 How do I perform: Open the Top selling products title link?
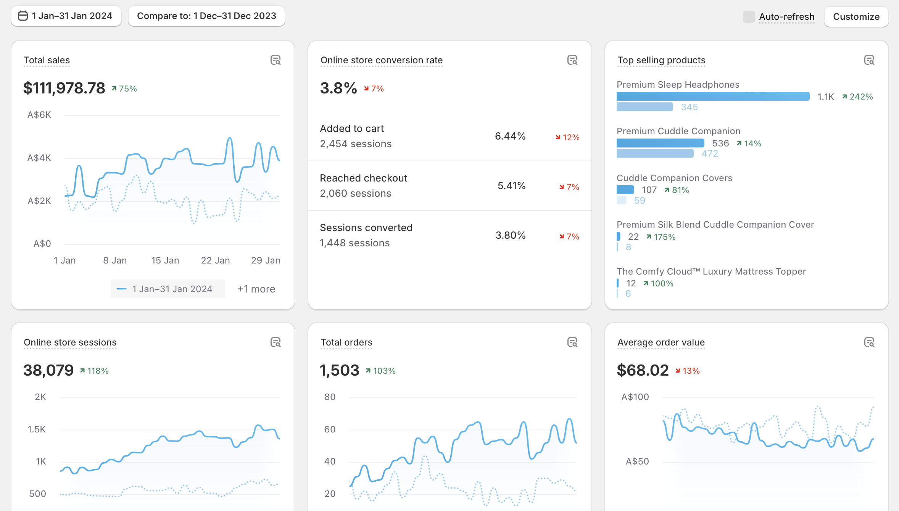click(661, 60)
